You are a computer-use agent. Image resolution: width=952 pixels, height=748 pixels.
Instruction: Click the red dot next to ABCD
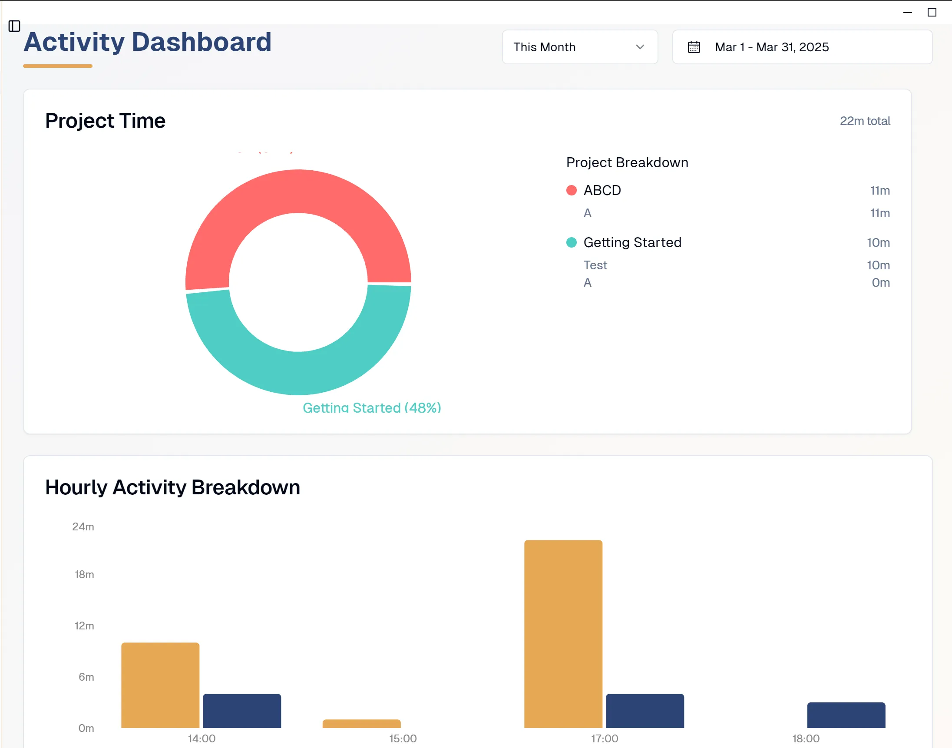pyautogui.click(x=572, y=190)
